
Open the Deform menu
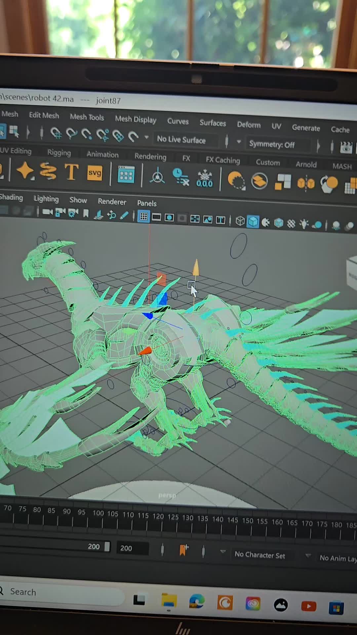[249, 125]
